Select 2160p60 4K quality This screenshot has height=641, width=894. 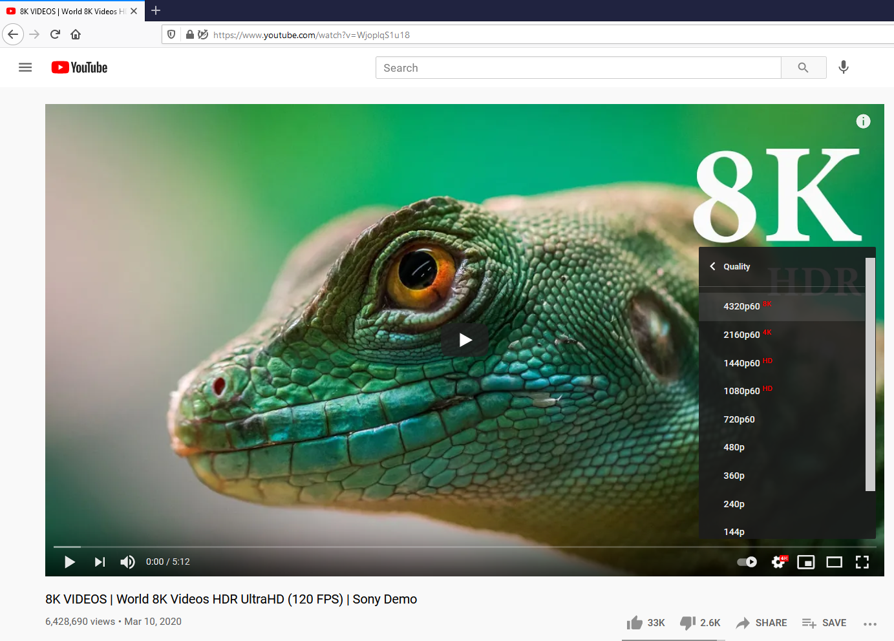(782, 335)
